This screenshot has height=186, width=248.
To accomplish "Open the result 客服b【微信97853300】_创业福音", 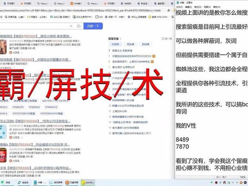I will pyautogui.click(x=35, y=144).
